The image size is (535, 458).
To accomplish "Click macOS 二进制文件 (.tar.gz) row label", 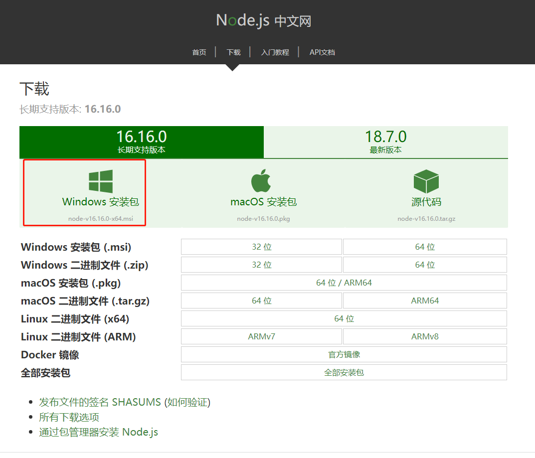I will 85,301.
